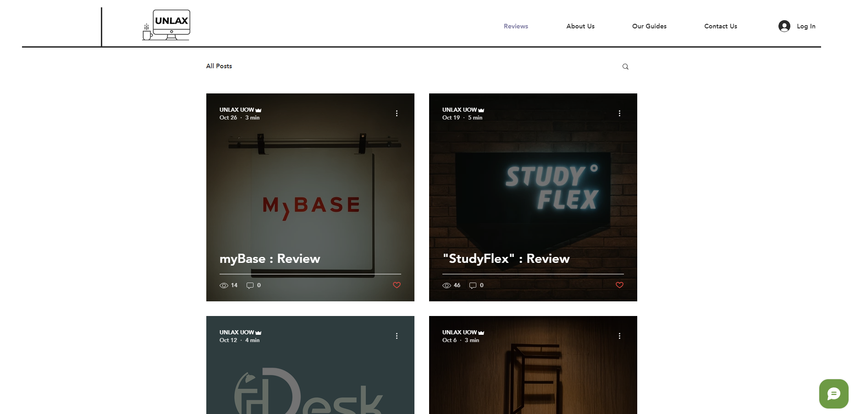Image resolution: width=855 pixels, height=414 pixels.
Task: Click comments icon on StudyFlex post
Action: (473, 285)
